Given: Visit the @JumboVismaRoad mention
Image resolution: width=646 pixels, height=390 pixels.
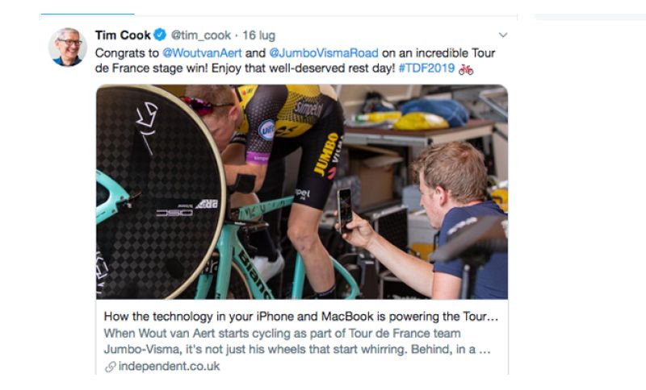Looking at the screenshot, I should [324, 53].
